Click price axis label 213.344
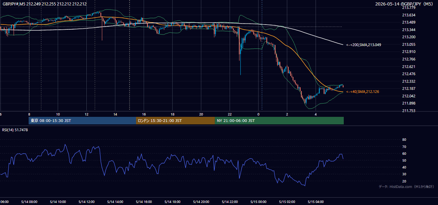 [409, 30]
